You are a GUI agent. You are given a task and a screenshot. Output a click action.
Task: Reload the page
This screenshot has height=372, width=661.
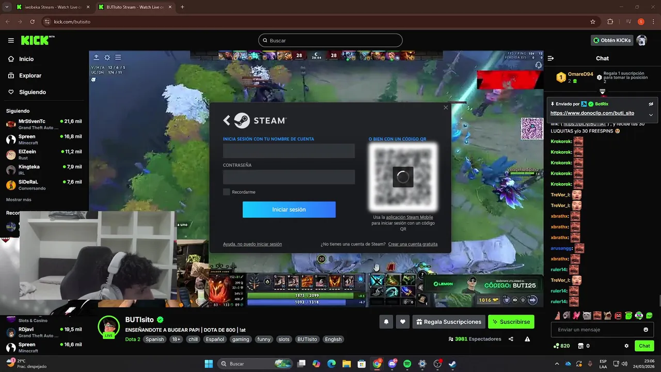click(33, 22)
